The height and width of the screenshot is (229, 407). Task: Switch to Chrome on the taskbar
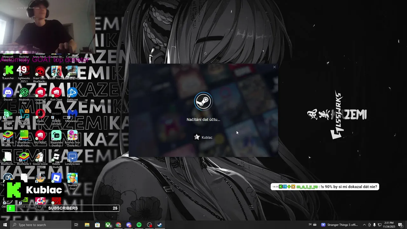pyautogui.click(x=118, y=225)
